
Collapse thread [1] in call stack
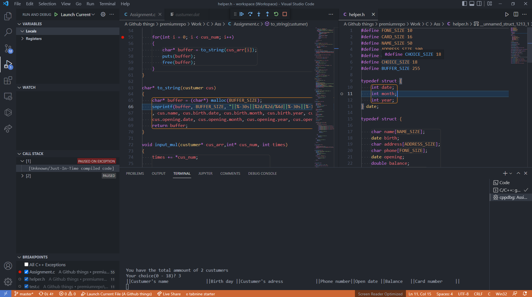(x=22, y=161)
